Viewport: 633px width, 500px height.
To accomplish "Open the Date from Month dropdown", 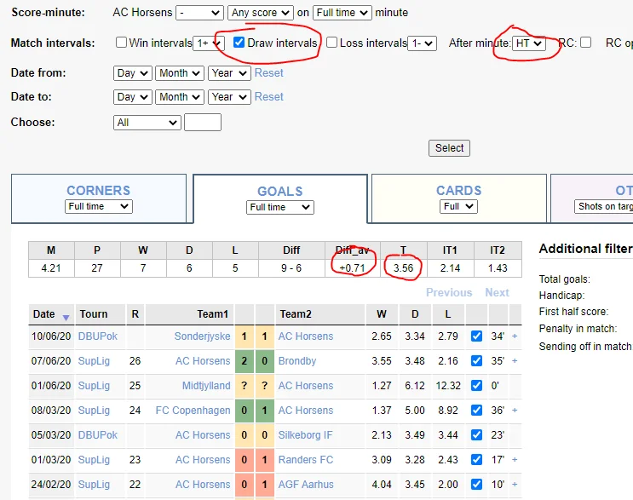I will click(180, 73).
